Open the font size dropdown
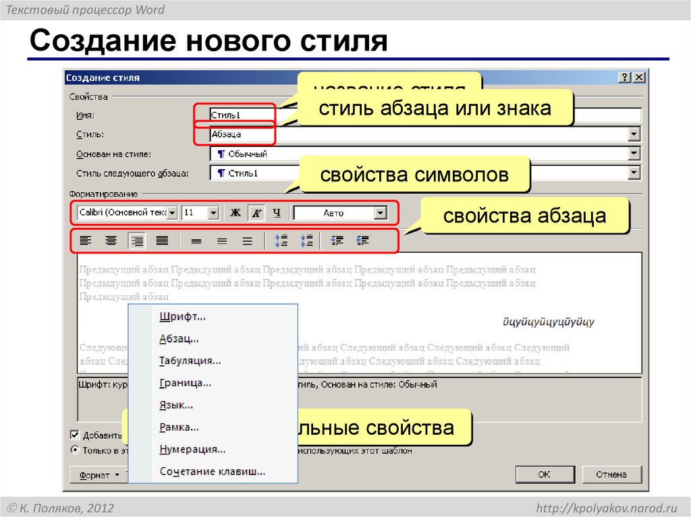Screen dimensions: 691x517 213,211
